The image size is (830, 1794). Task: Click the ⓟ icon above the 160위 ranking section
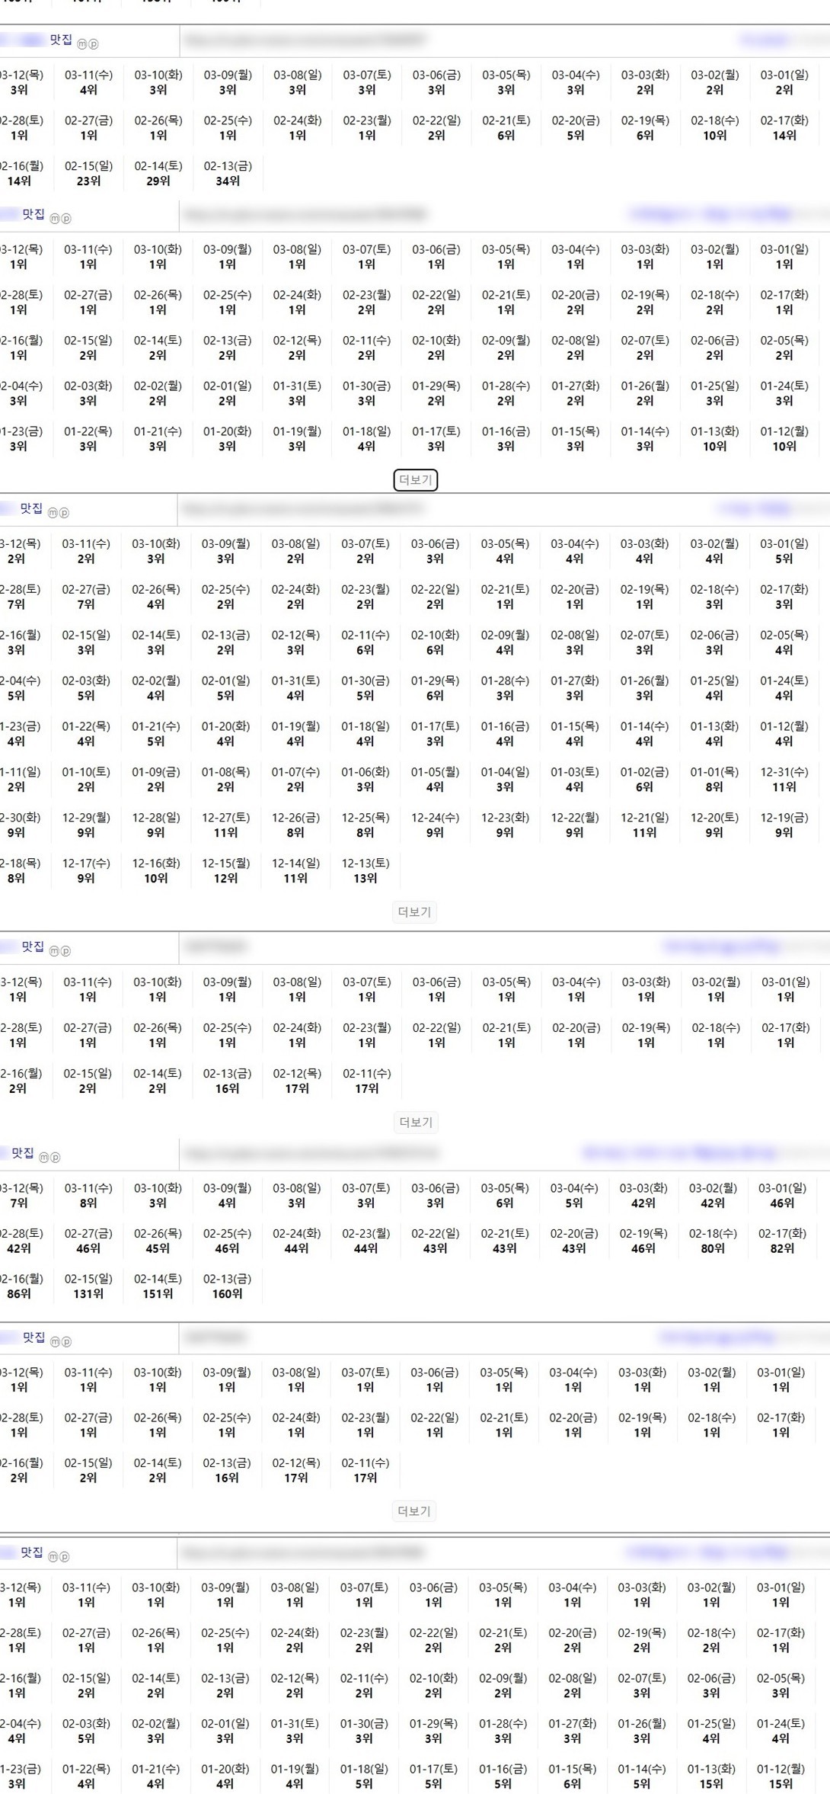pos(55,1158)
